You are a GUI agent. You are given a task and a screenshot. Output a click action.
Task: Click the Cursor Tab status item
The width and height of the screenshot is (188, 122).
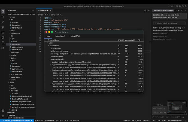pos(126,121)
